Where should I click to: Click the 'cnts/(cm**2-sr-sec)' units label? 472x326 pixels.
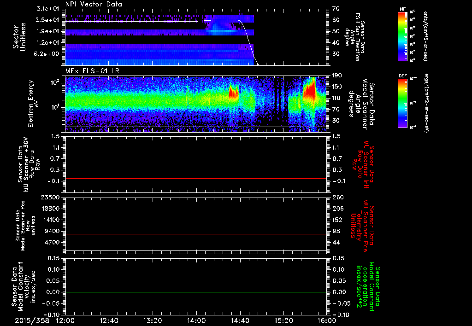425,36
